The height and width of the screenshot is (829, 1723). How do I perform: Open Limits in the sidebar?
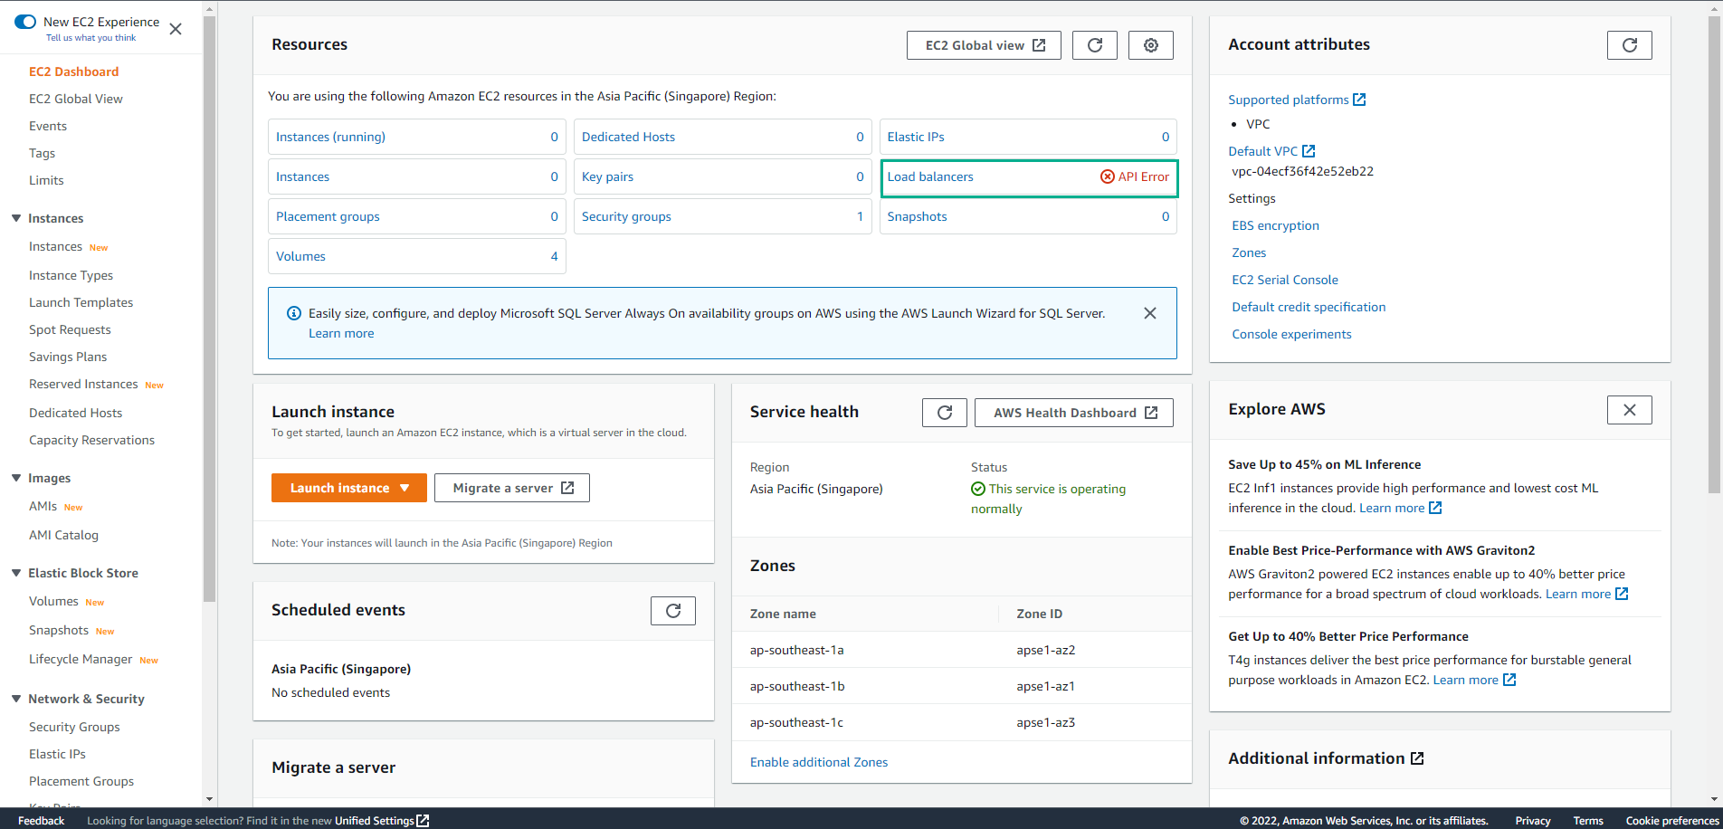point(46,180)
